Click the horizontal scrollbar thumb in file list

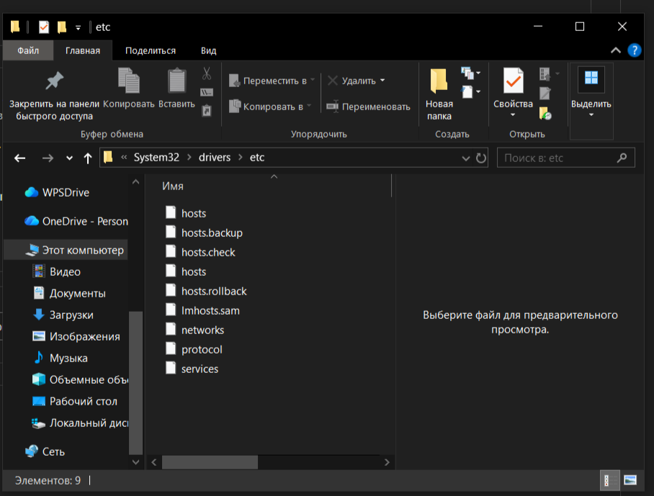pos(210,462)
